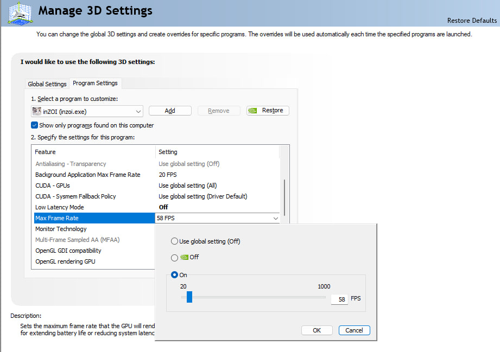Click NVIDIA logo on Restore button
Screen dimensions: 500x352
(x=253, y=111)
